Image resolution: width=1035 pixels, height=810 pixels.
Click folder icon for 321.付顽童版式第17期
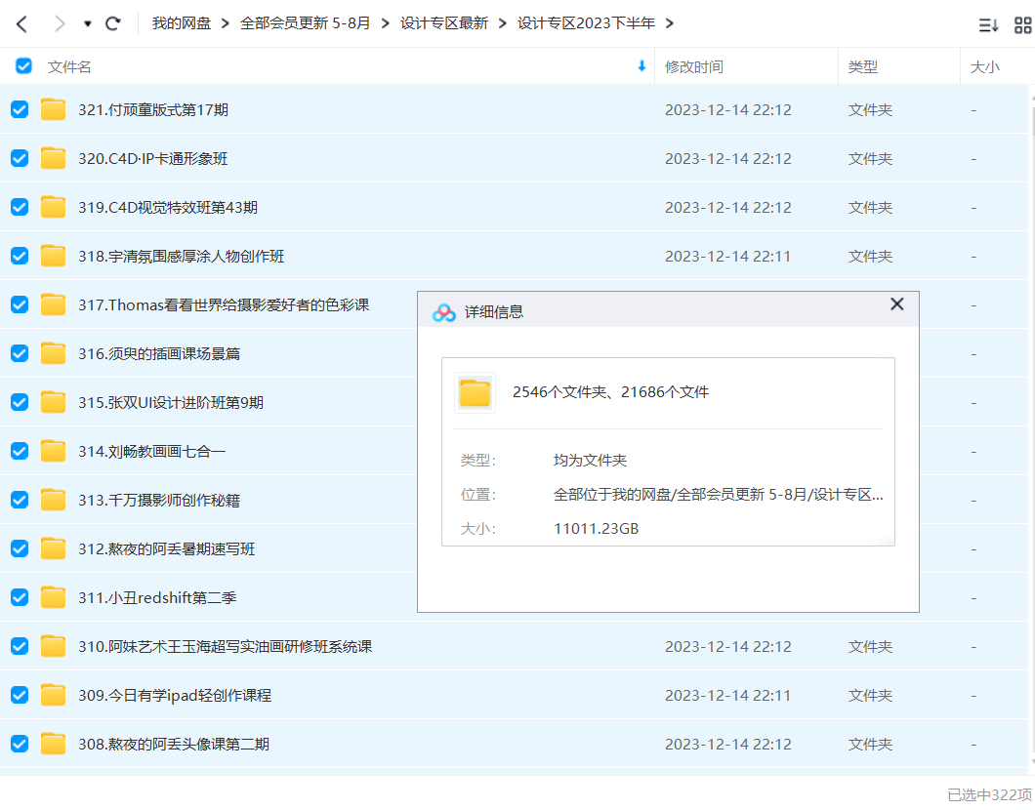(x=53, y=109)
